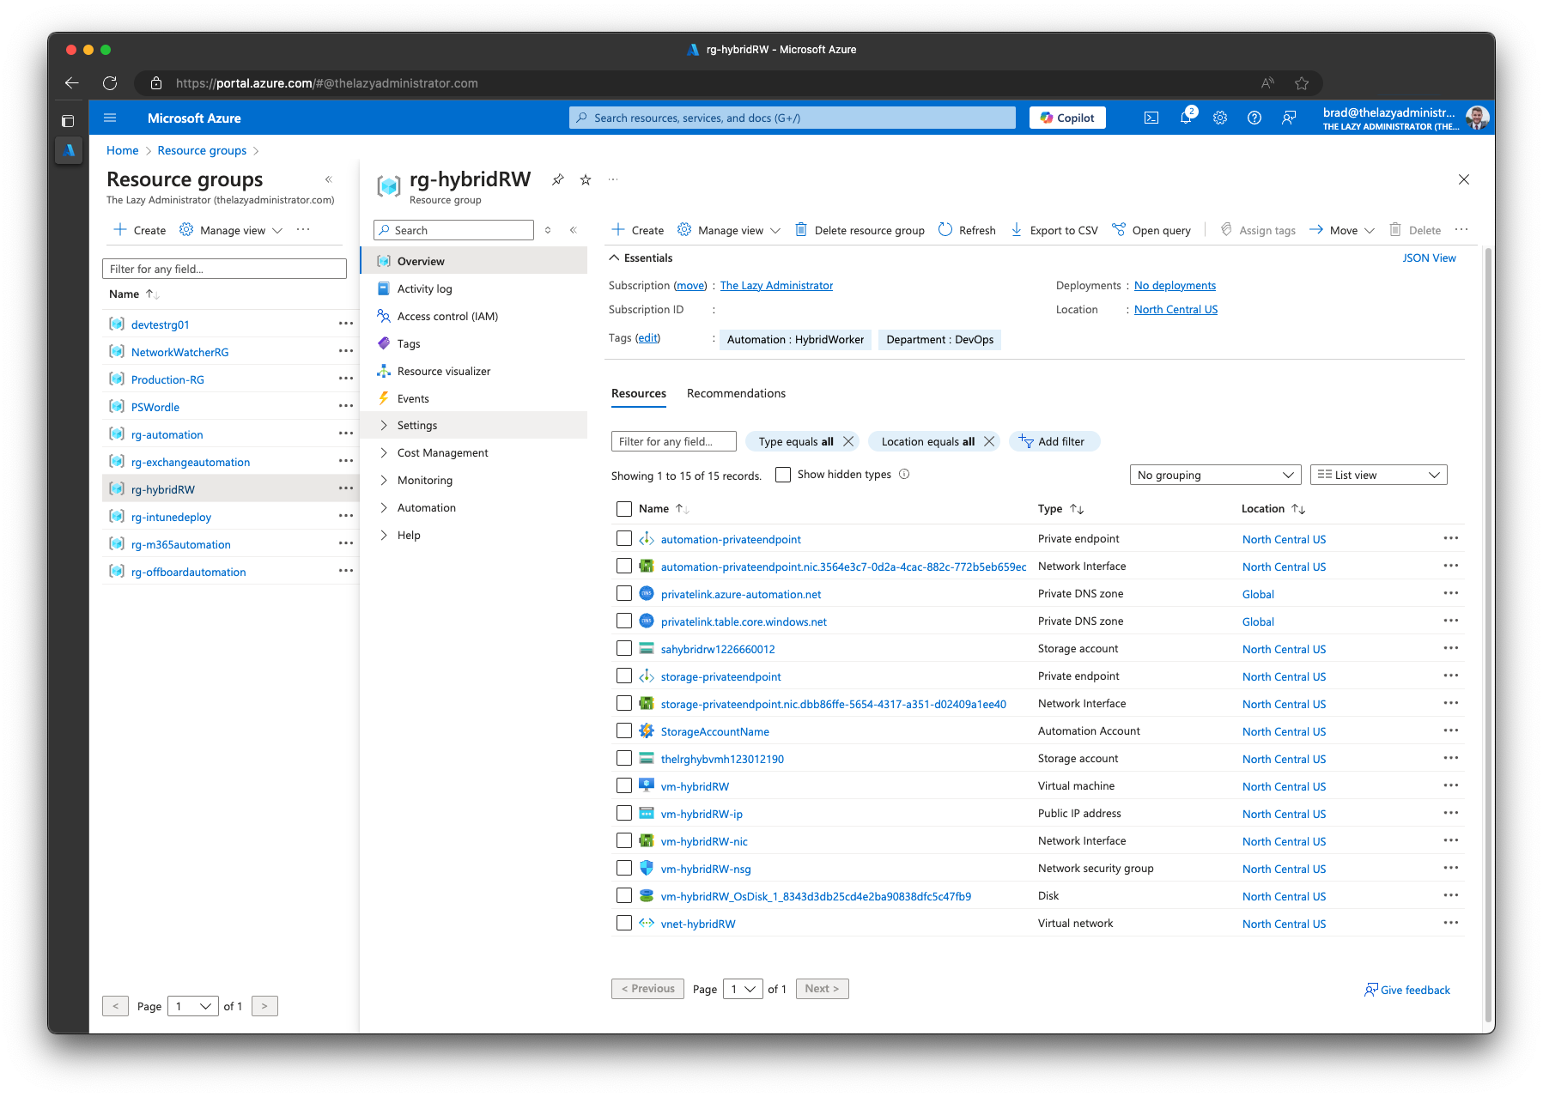Remove the Type equals all filter
This screenshot has width=1543, height=1097.
pos(848,441)
